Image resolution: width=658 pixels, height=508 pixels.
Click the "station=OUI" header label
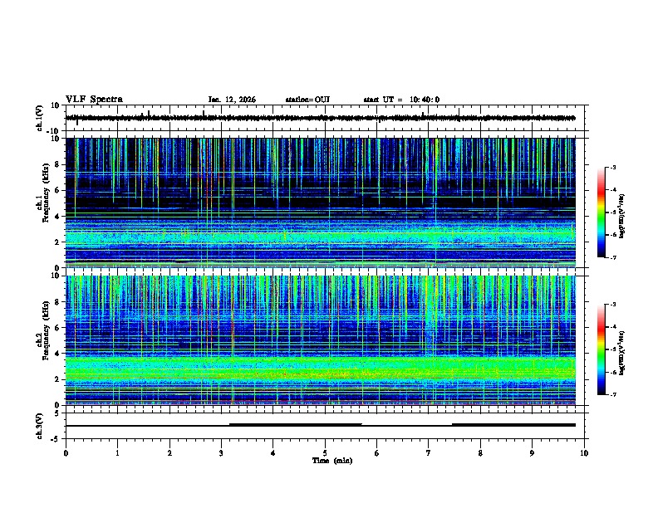click(x=307, y=100)
